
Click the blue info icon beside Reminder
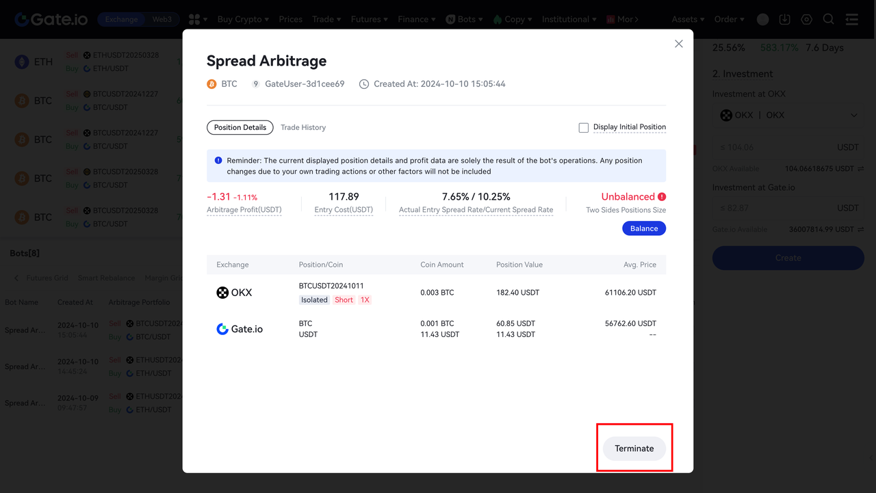pyautogui.click(x=218, y=161)
